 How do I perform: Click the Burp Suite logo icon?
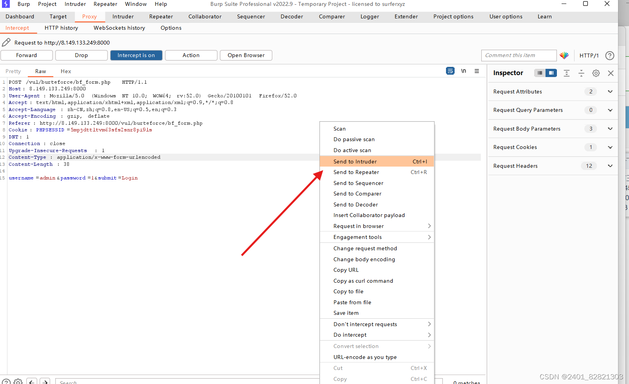6,4
